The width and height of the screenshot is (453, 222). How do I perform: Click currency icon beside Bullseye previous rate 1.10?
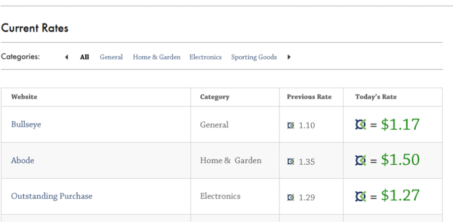point(290,126)
